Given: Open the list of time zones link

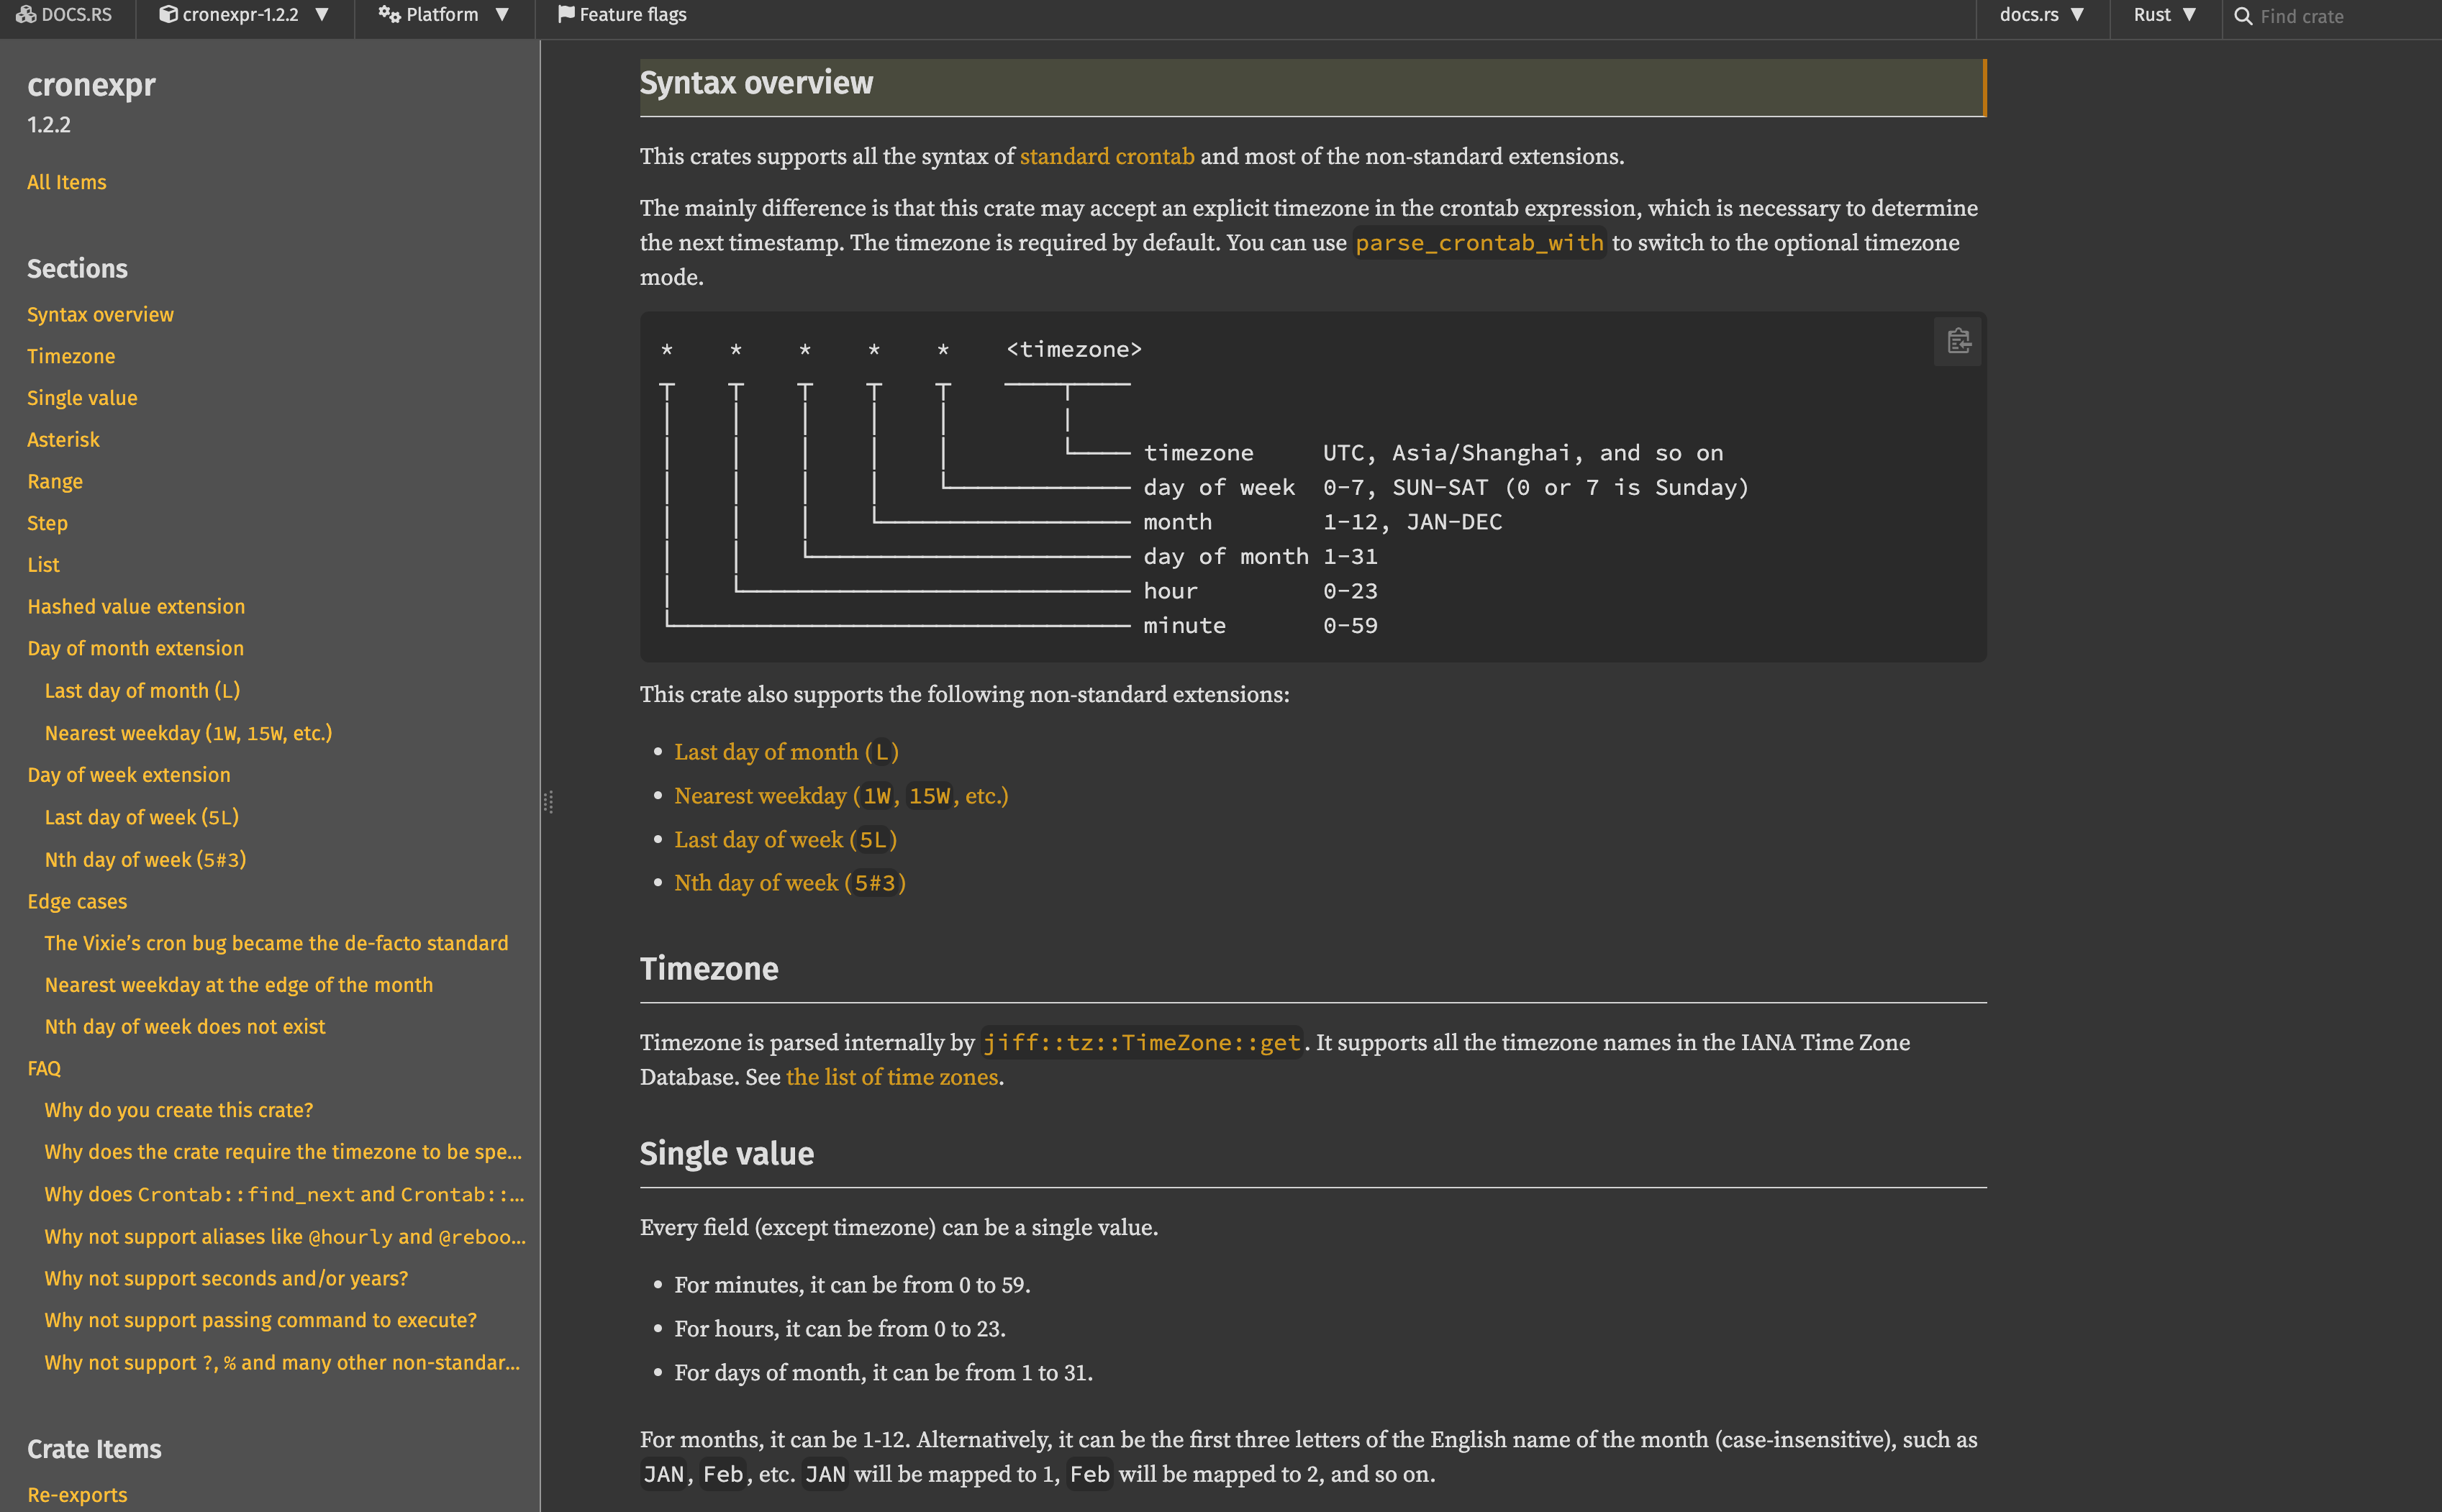Looking at the screenshot, I should 891,1077.
